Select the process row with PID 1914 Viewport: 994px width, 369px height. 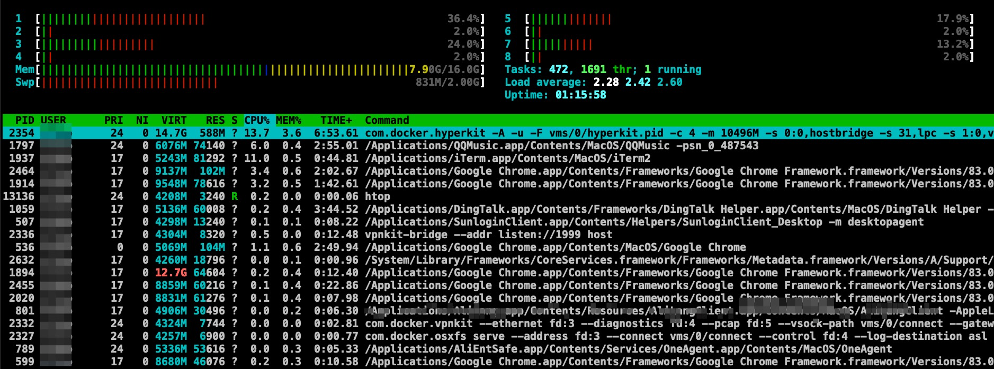coord(498,184)
